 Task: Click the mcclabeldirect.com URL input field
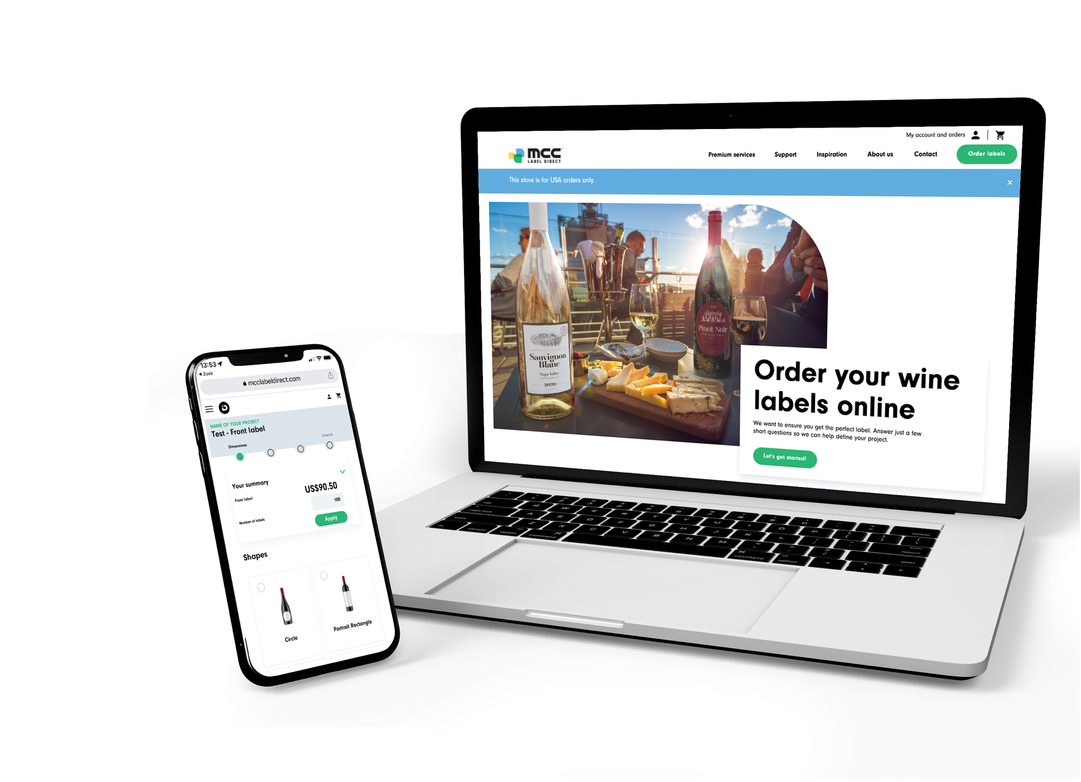click(x=272, y=381)
